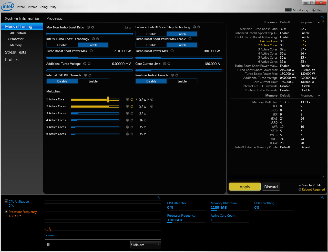
Task: Pause the monitoring graph
Action: [48, 245]
